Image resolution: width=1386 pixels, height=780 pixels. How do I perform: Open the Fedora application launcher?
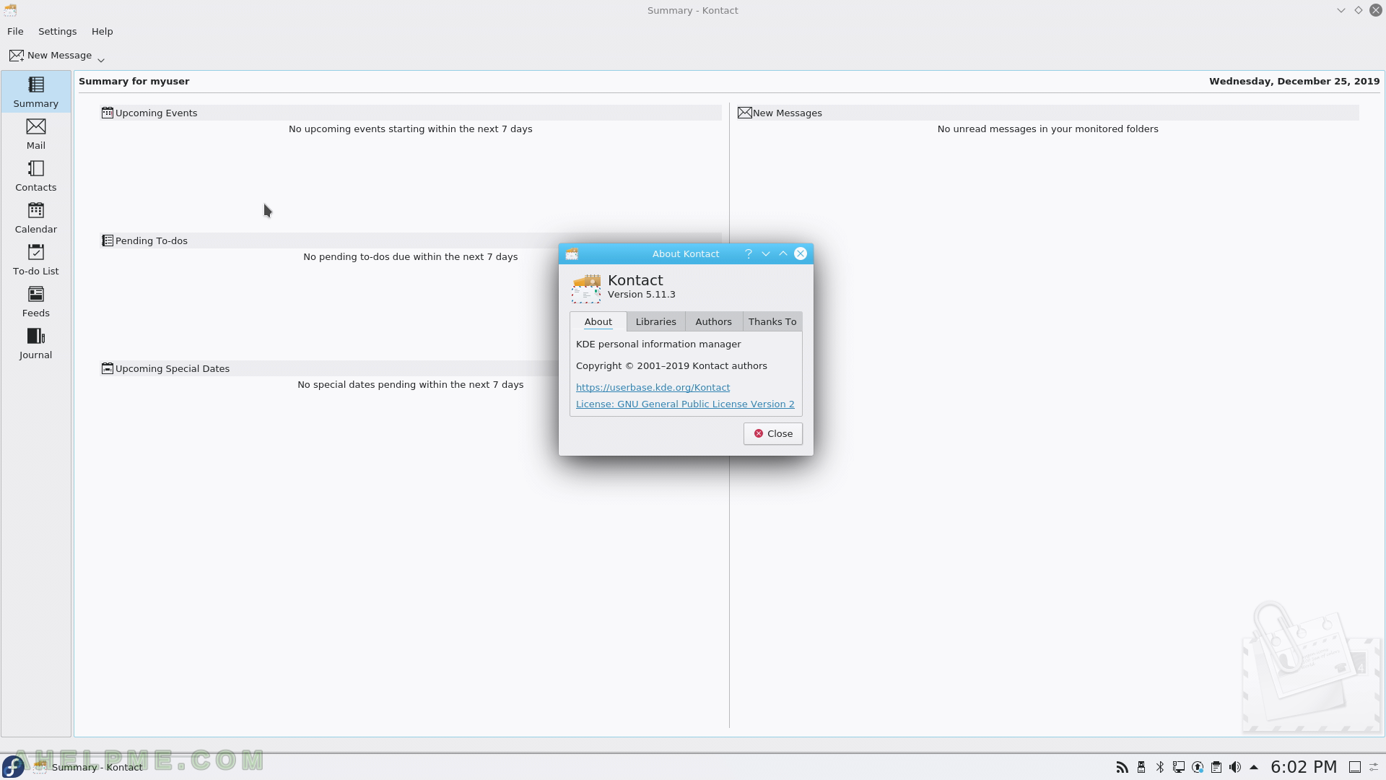click(x=13, y=767)
